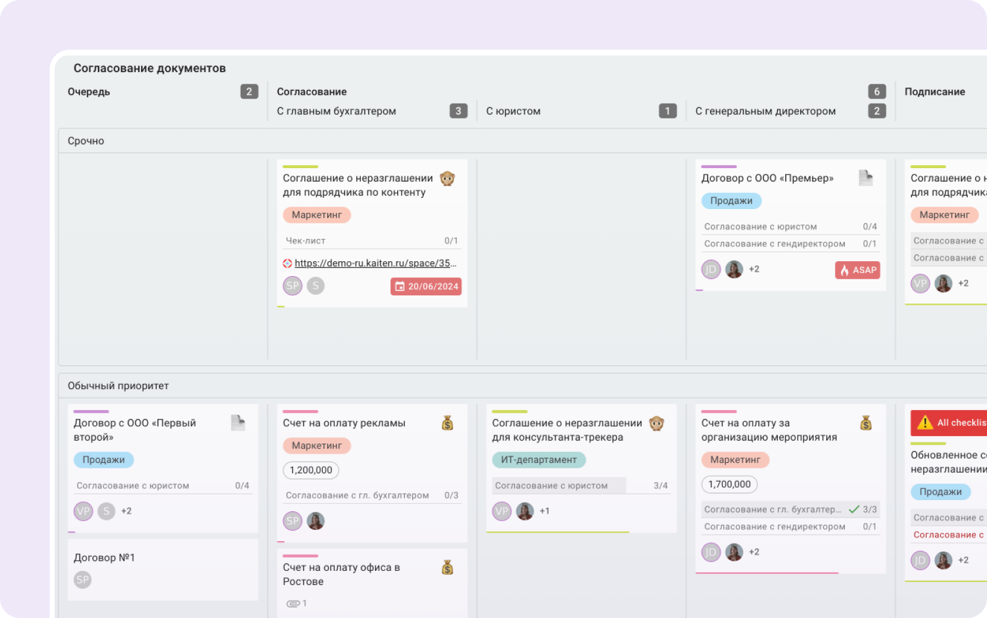987x618 pixels.
Task: Click the 1,700,000 amount field
Action: tap(729, 484)
